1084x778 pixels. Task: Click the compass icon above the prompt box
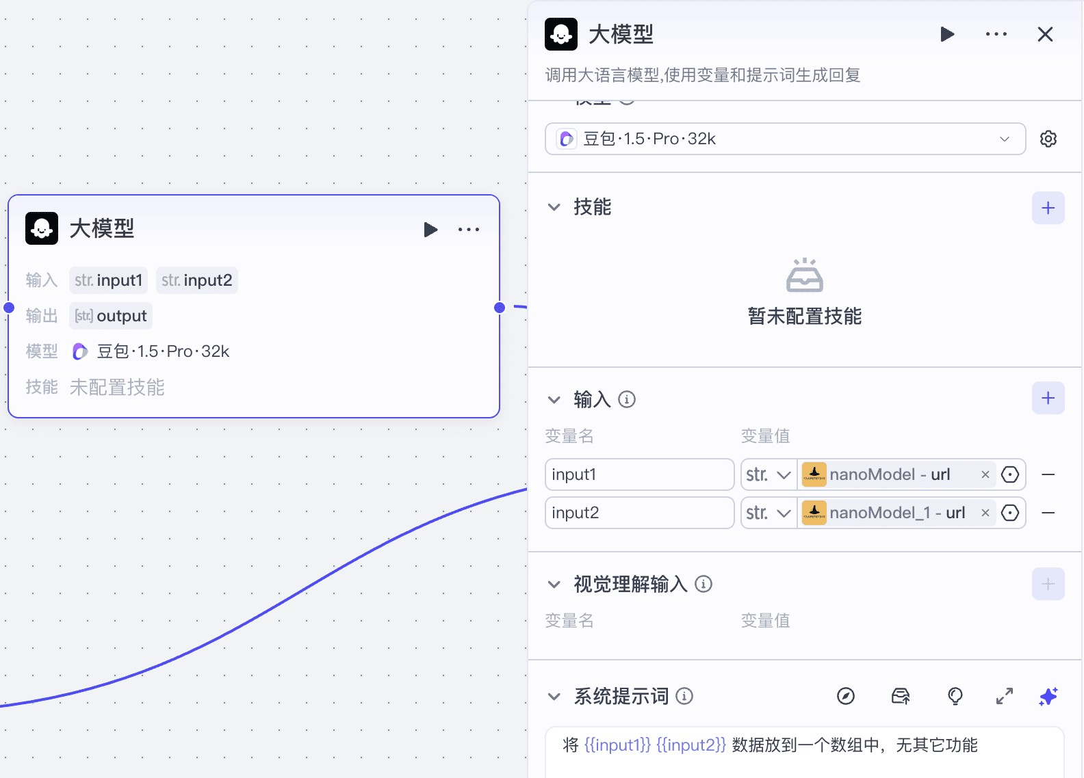(847, 696)
